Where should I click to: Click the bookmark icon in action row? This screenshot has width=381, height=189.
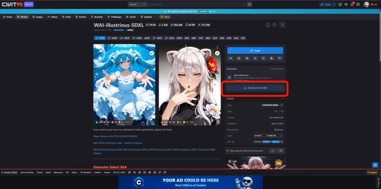(263, 58)
